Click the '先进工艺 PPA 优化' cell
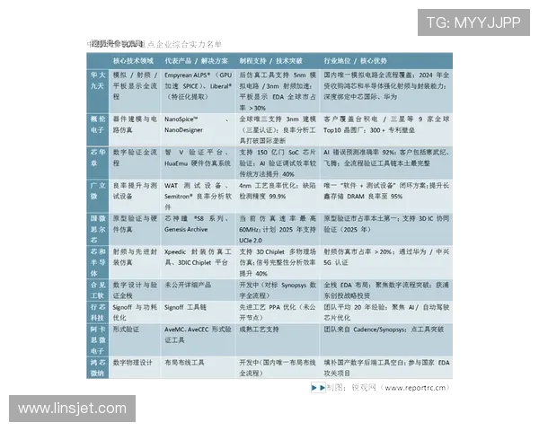This screenshot has height=431, width=539. 278,312
